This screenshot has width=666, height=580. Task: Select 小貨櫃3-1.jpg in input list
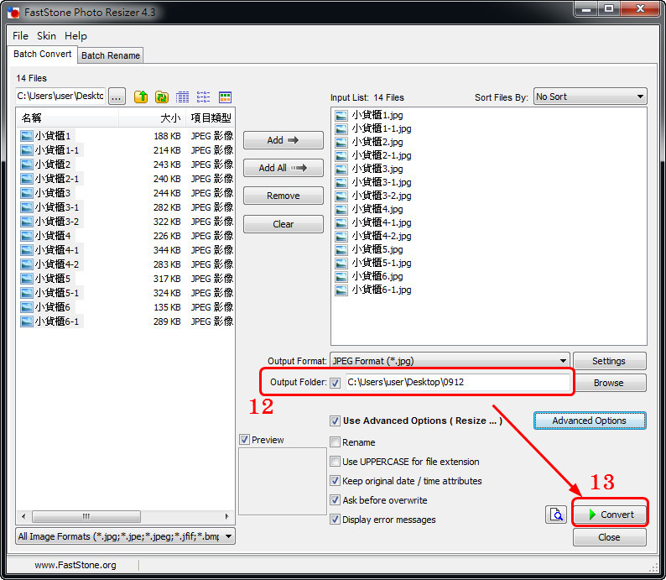(382, 182)
